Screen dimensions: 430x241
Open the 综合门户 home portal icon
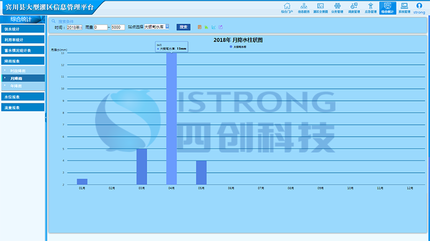tap(287, 8)
